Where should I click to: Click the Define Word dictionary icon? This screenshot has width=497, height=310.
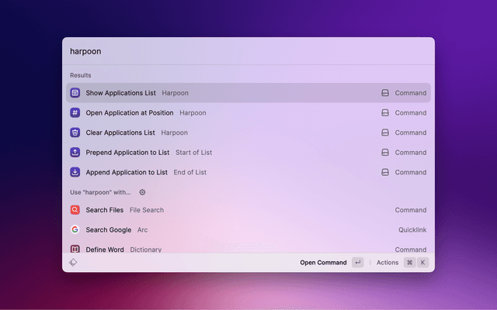coord(75,249)
